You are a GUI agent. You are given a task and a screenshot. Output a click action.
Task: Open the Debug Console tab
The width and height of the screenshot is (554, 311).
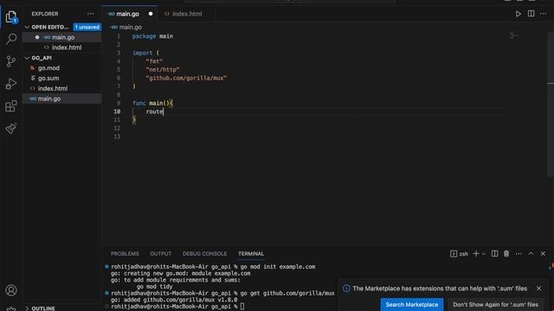204,253
